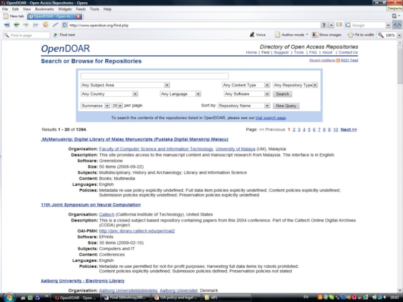Click the Search button
Viewport: 403px width, 302px height.
click(x=282, y=94)
